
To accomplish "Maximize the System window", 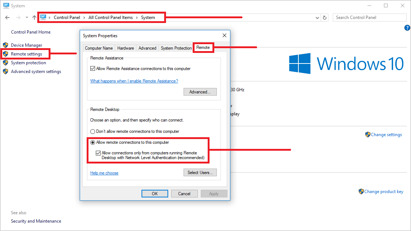I will click(386, 5).
